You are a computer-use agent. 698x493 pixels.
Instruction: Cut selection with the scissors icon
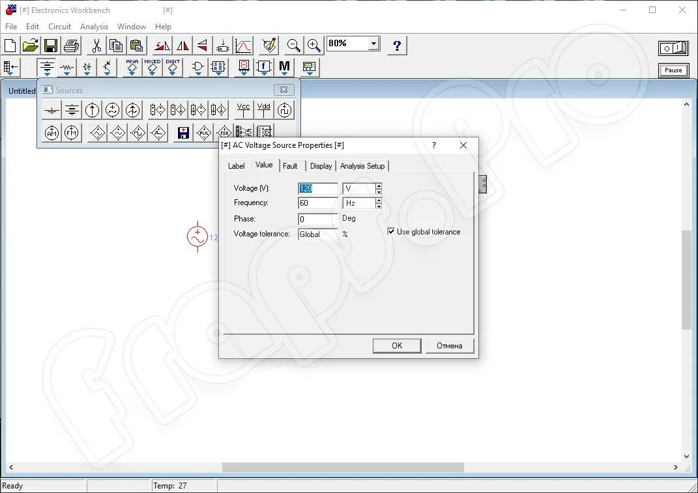coord(96,46)
